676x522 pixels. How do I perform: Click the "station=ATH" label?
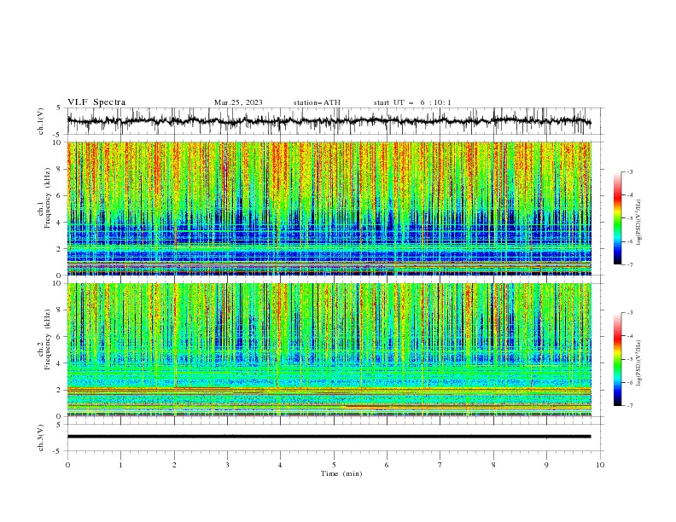point(317,102)
